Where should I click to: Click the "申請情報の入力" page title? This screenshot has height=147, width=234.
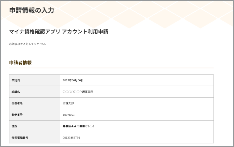[x=31, y=10]
